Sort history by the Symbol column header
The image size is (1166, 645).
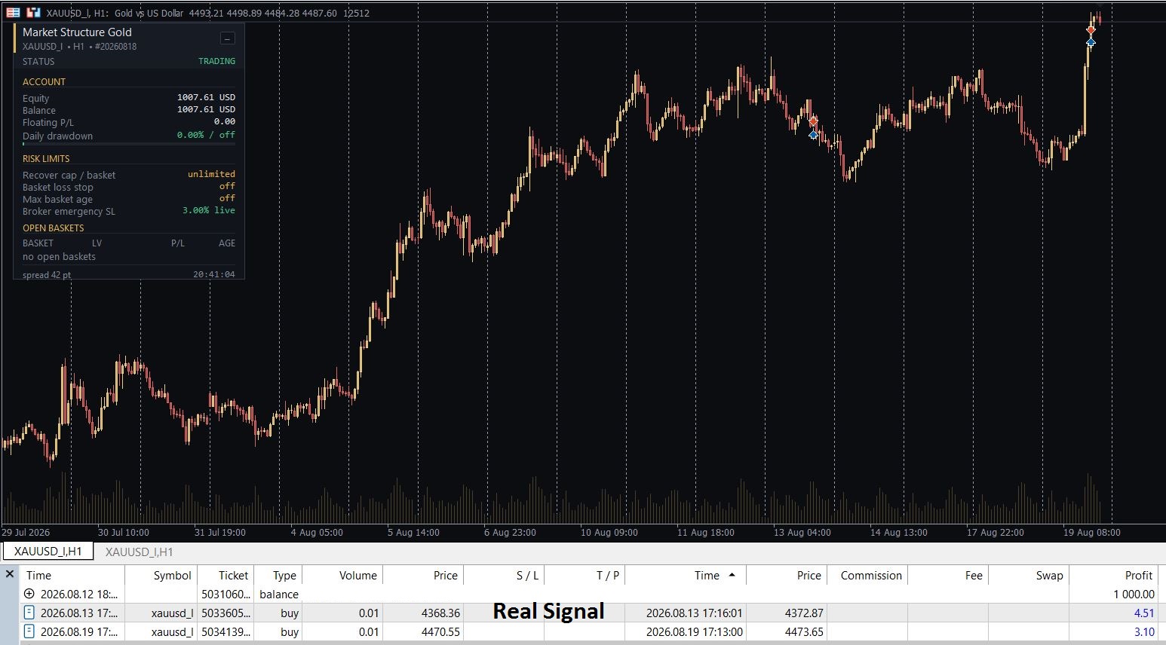click(x=172, y=575)
